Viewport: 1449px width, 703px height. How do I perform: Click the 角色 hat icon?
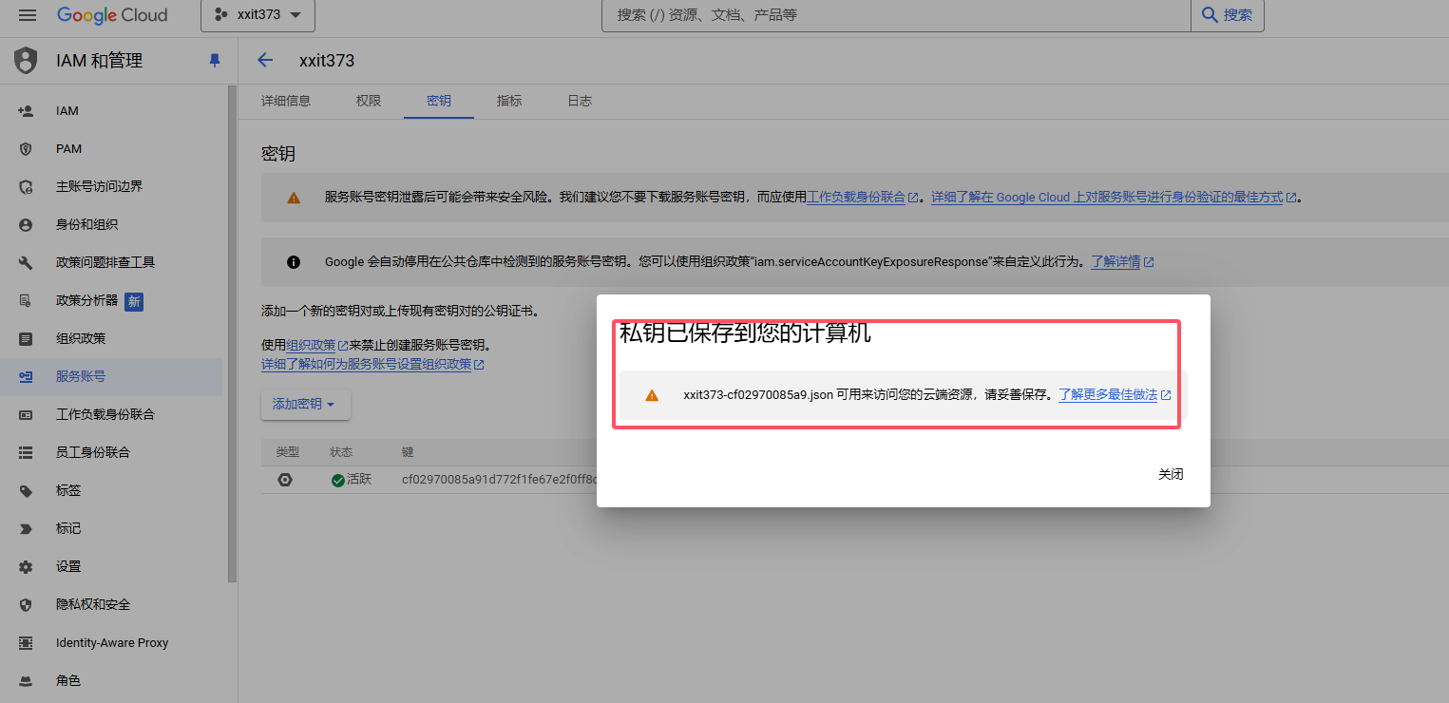point(26,681)
